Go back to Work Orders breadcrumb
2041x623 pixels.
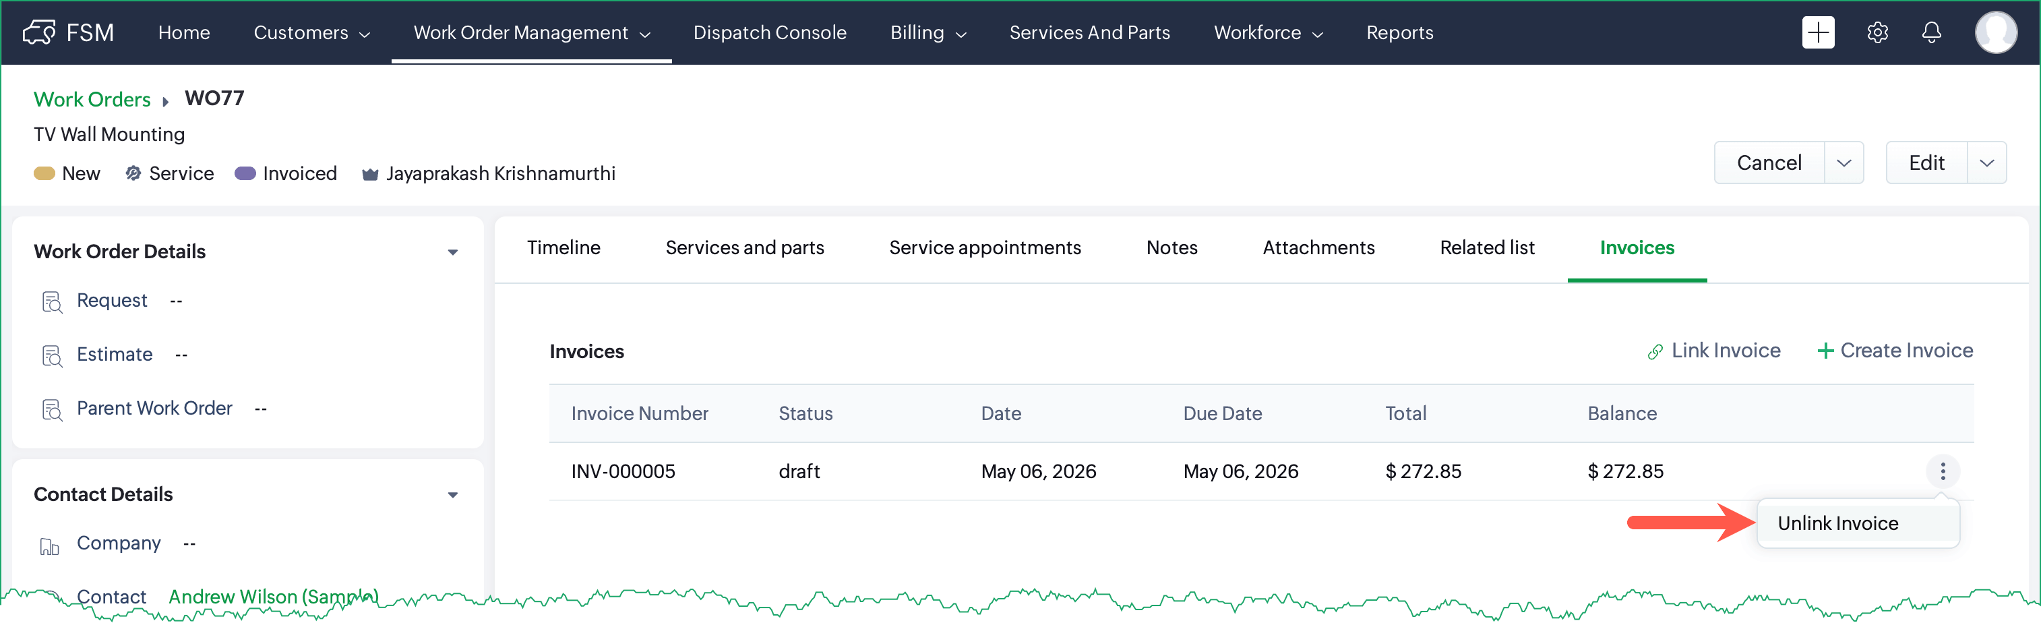point(92,99)
